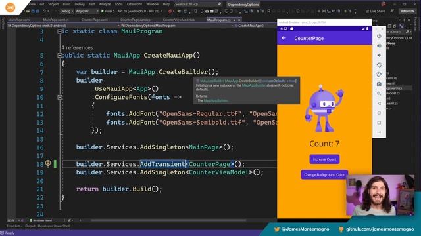Click the emulator power button icon
The image size is (421, 236).
(x=379, y=36)
